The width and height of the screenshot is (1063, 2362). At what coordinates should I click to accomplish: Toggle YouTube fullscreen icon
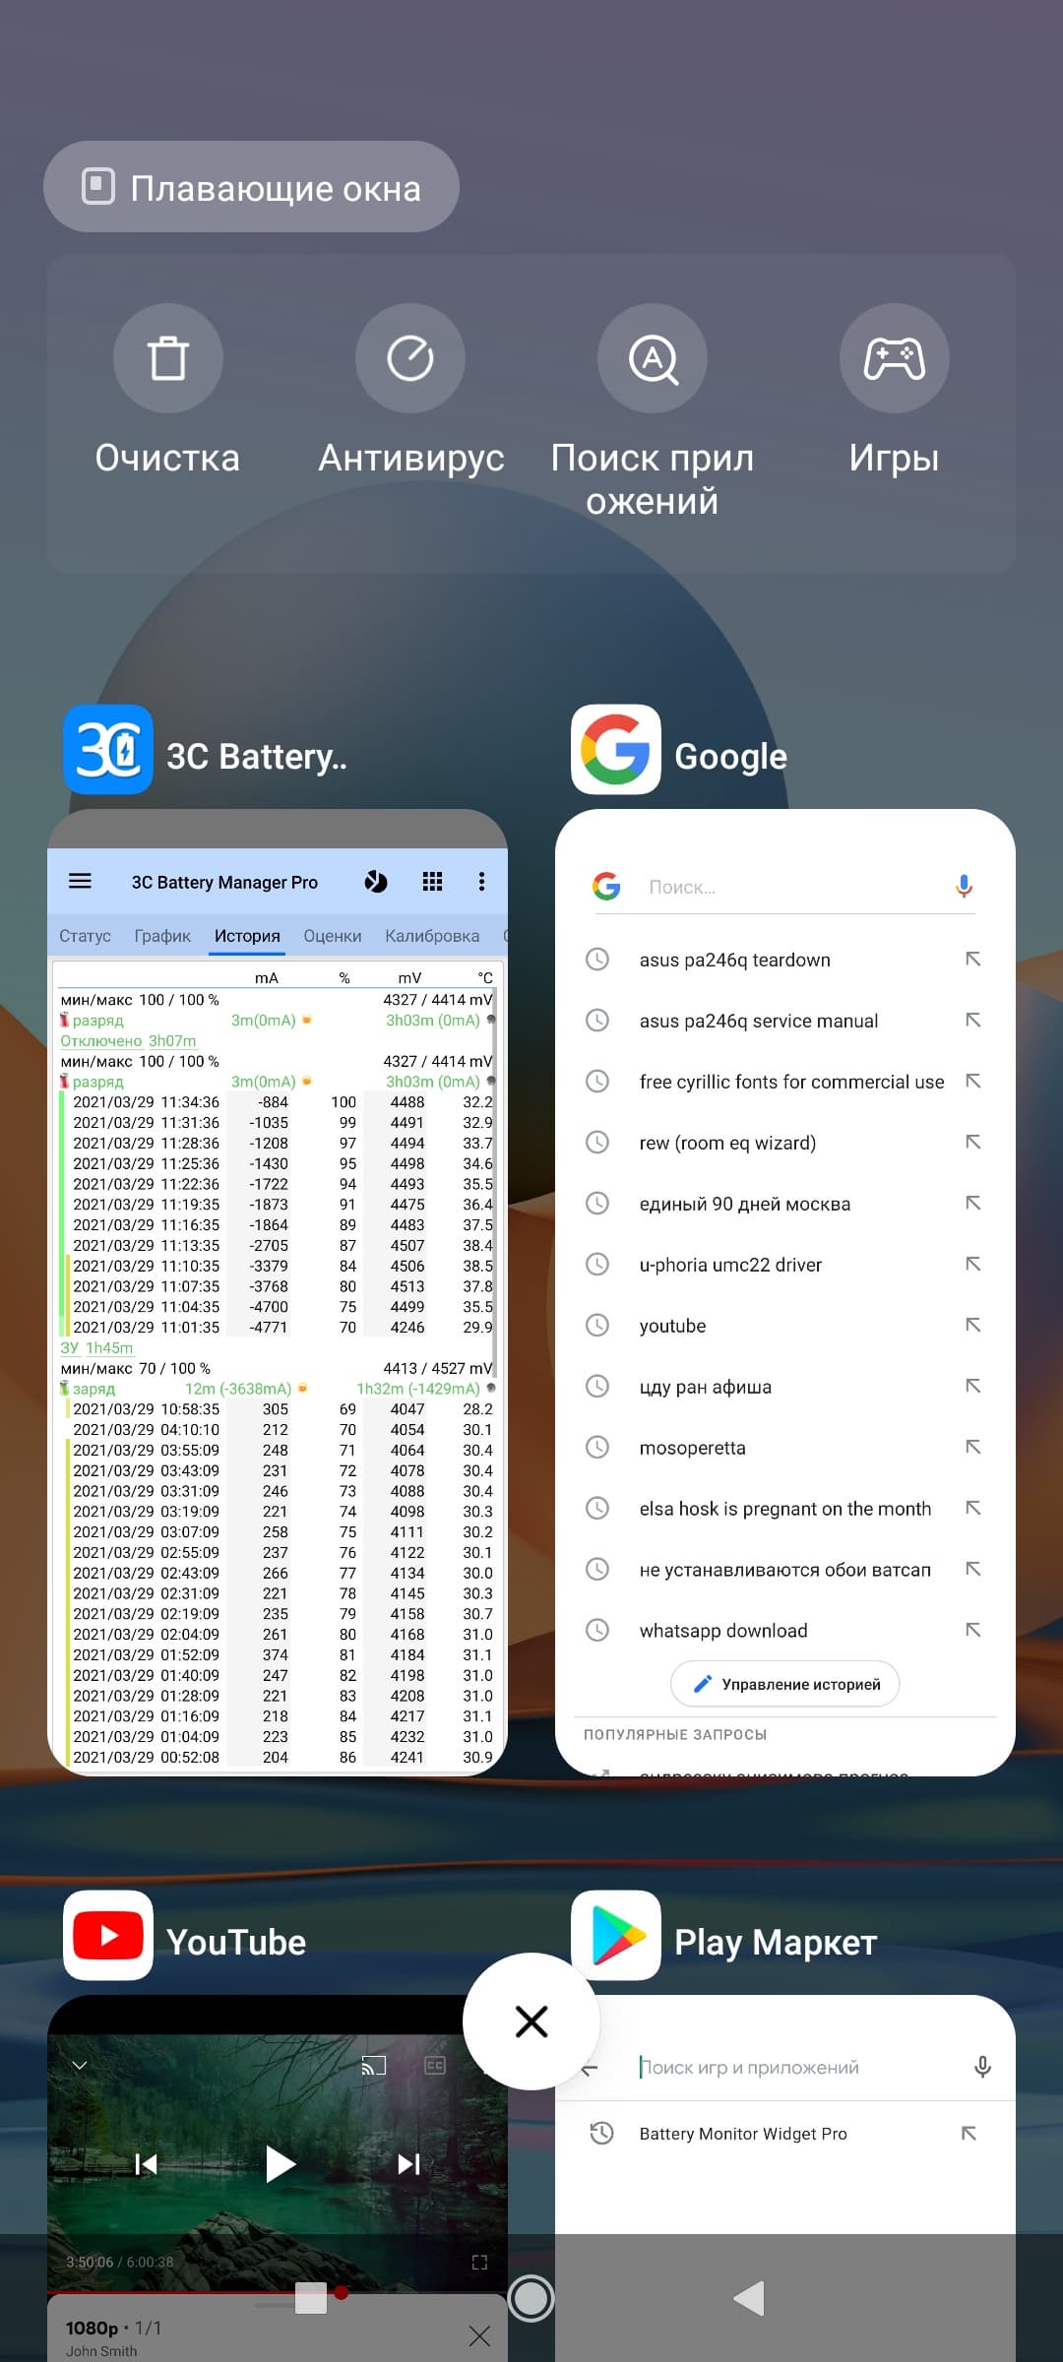pyautogui.click(x=479, y=2262)
